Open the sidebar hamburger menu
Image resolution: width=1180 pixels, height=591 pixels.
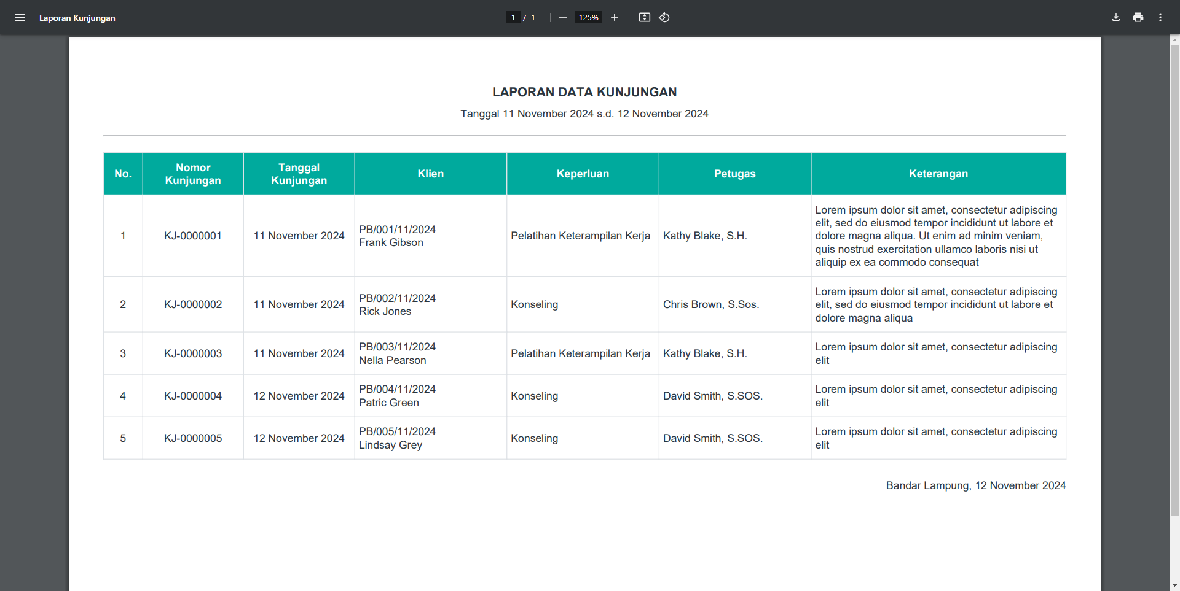(20, 17)
